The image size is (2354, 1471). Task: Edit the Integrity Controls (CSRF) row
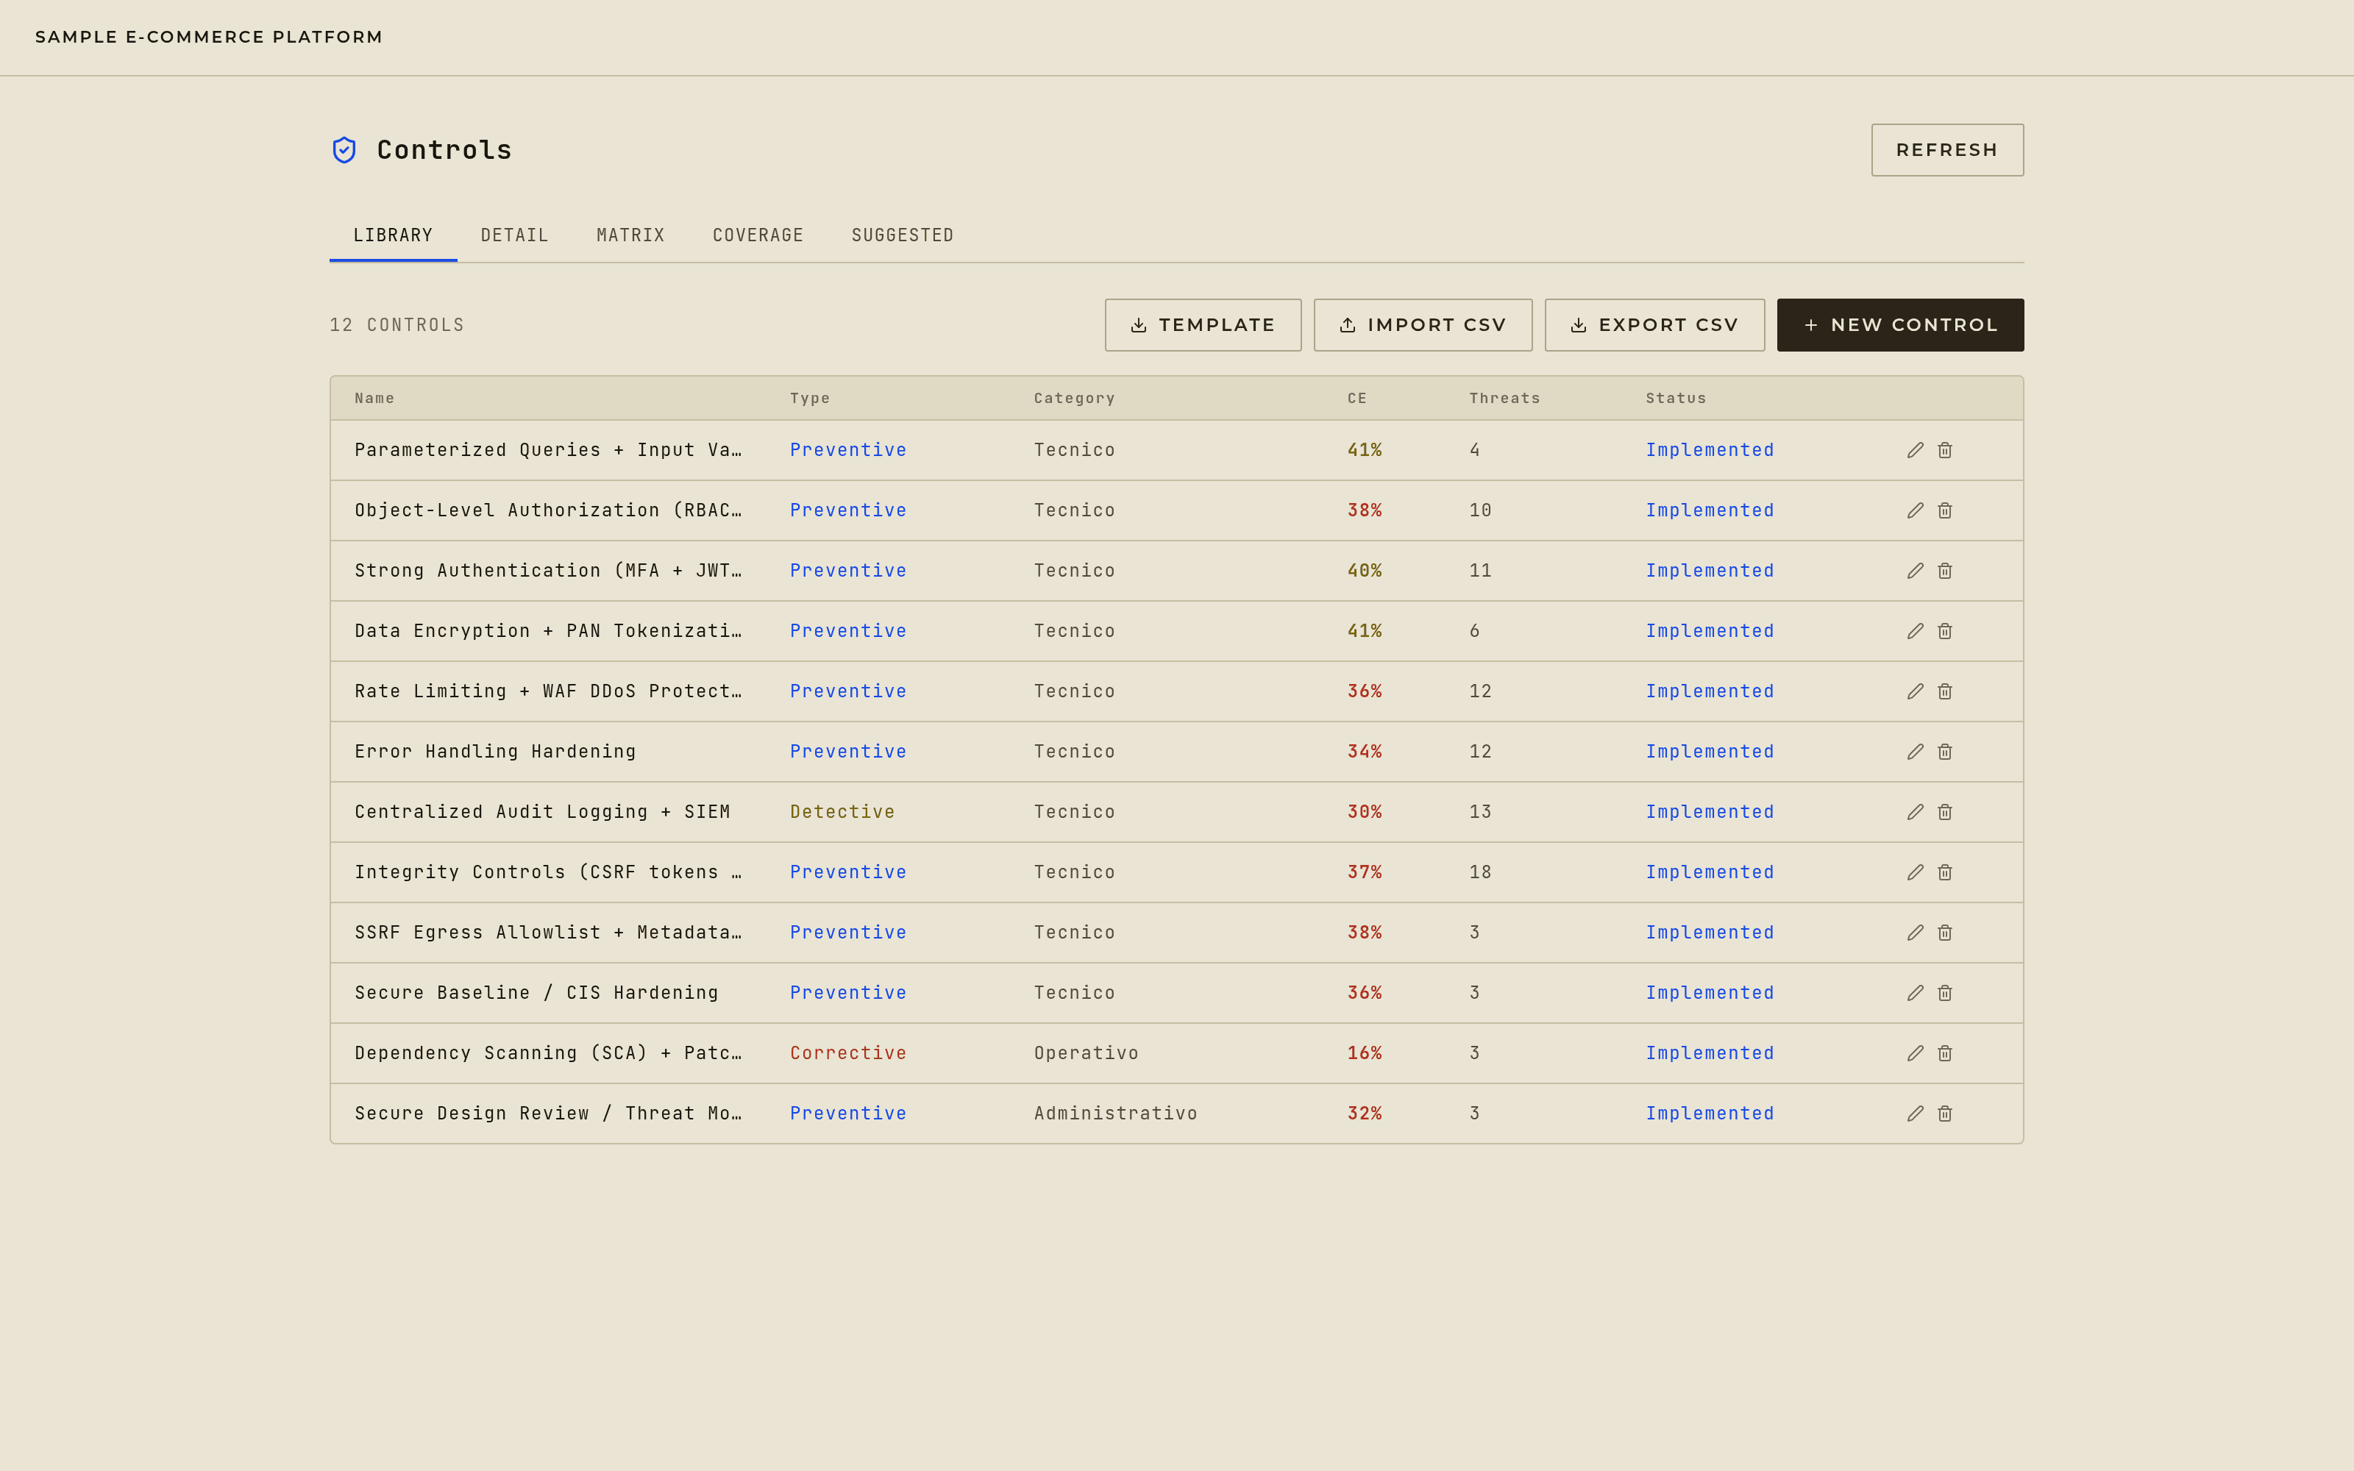[x=1916, y=873]
